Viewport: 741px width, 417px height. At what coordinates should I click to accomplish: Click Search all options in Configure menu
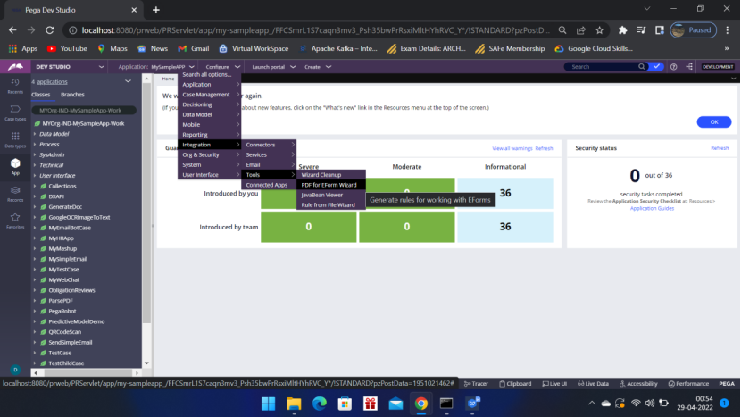coord(209,75)
